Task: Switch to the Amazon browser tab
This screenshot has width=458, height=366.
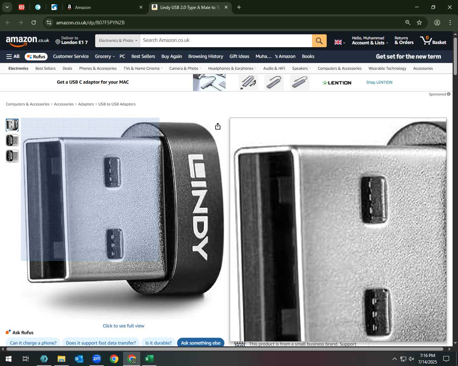Action: (104, 7)
